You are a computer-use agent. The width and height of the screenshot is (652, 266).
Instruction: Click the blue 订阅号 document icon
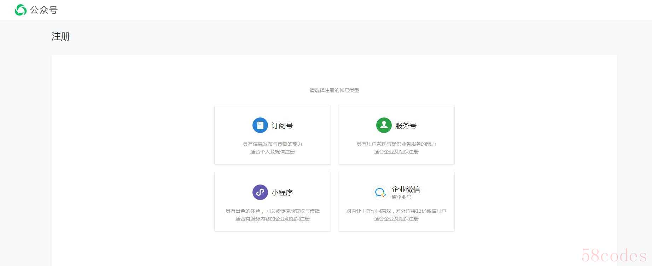(x=260, y=125)
